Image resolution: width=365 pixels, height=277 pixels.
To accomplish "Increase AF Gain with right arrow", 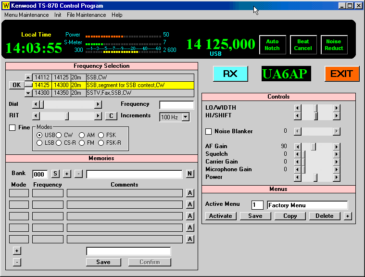I will click(336, 147).
